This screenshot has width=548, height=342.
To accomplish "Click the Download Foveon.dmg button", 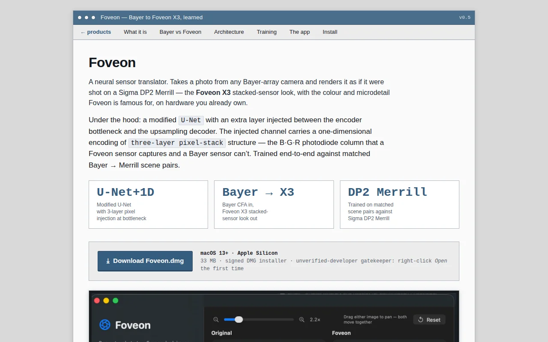I will pos(145,261).
